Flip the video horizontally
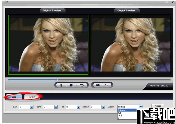Image resolution: width=176 pixels, height=124 pixels. 98,85
